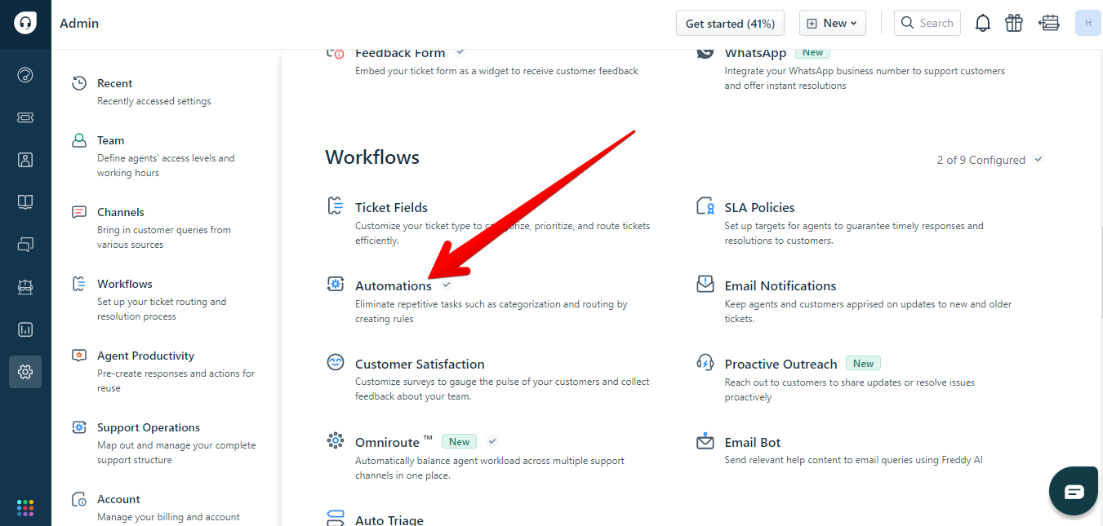Click Get started (41%) button
The width and height of the screenshot is (1103, 526).
point(730,23)
